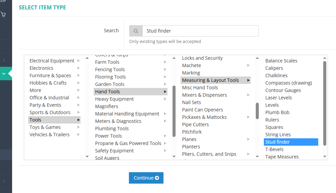This screenshot has height=193, width=336.
Task: Choose More in the first column
Action: pos(35,90)
